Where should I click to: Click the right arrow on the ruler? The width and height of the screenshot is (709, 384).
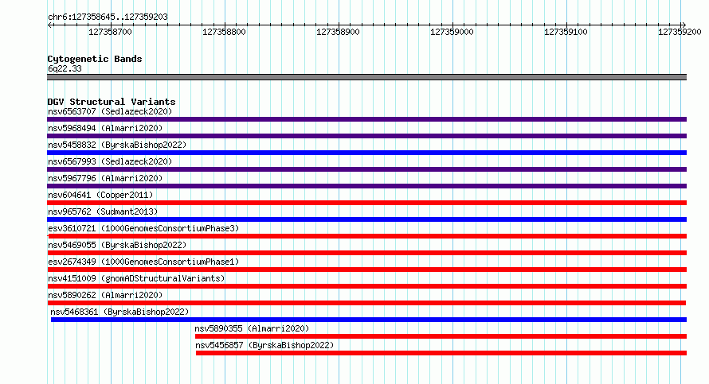click(x=684, y=25)
